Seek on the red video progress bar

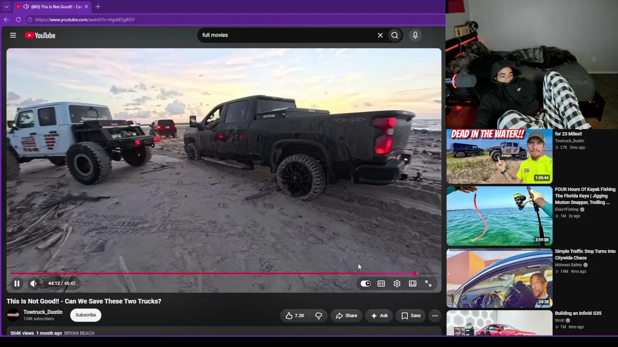pyautogui.click(x=224, y=274)
